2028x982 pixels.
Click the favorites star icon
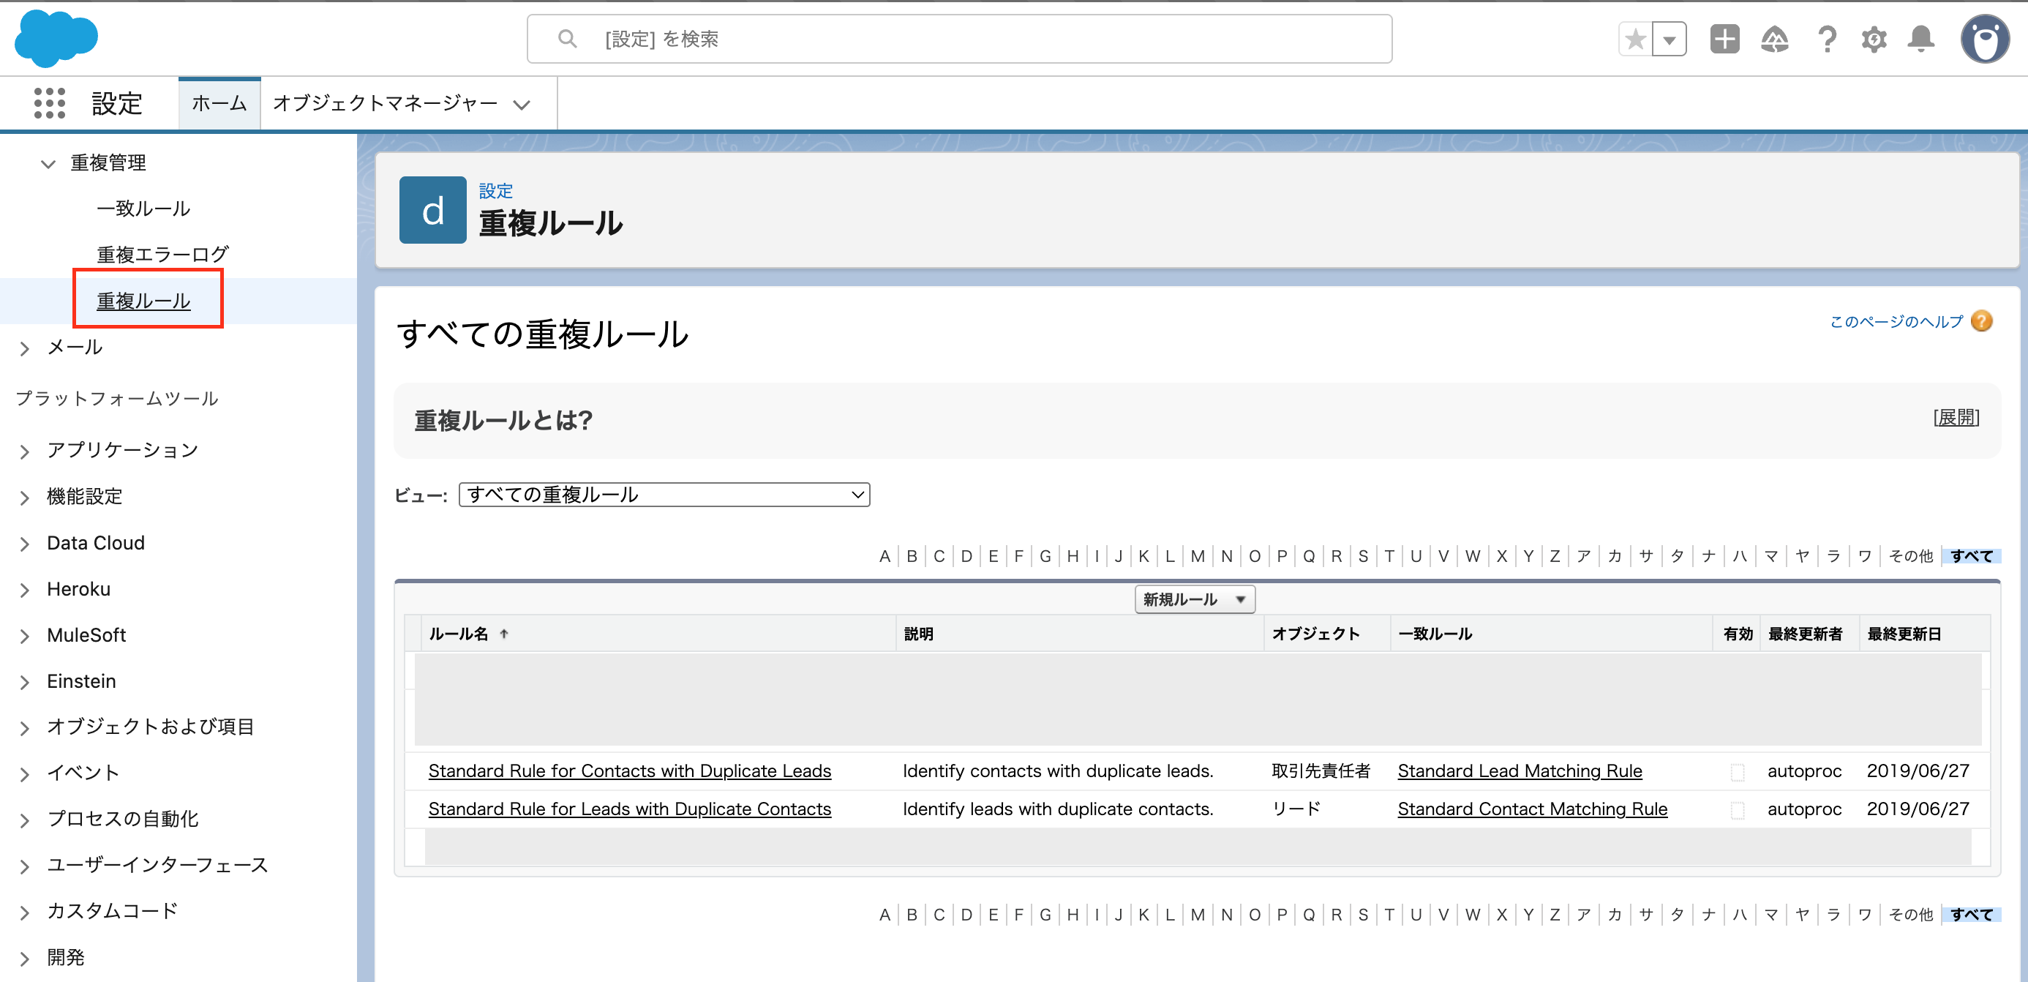tap(1635, 39)
